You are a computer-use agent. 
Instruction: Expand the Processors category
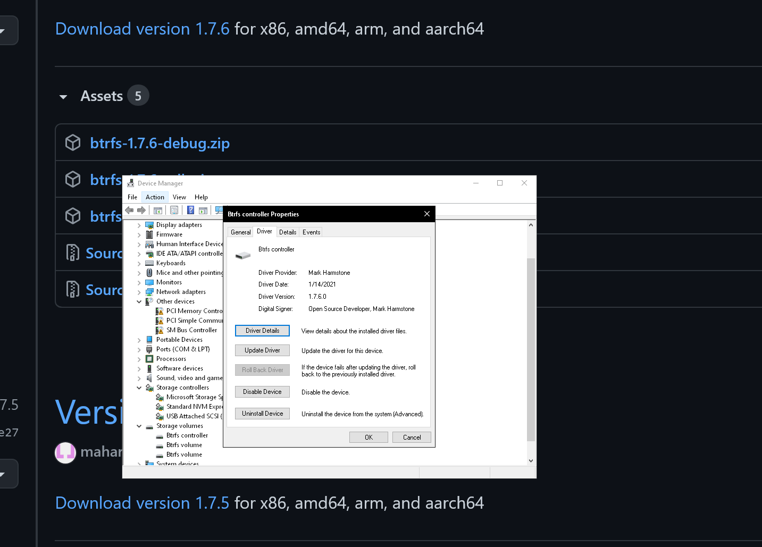pyautogui.click(x=139, y=359)
